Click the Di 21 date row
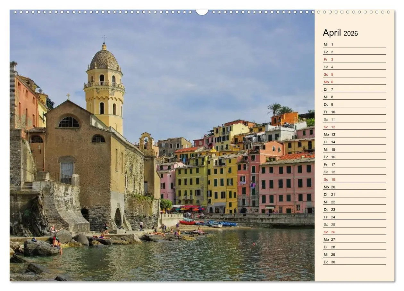 click(354, 195)
